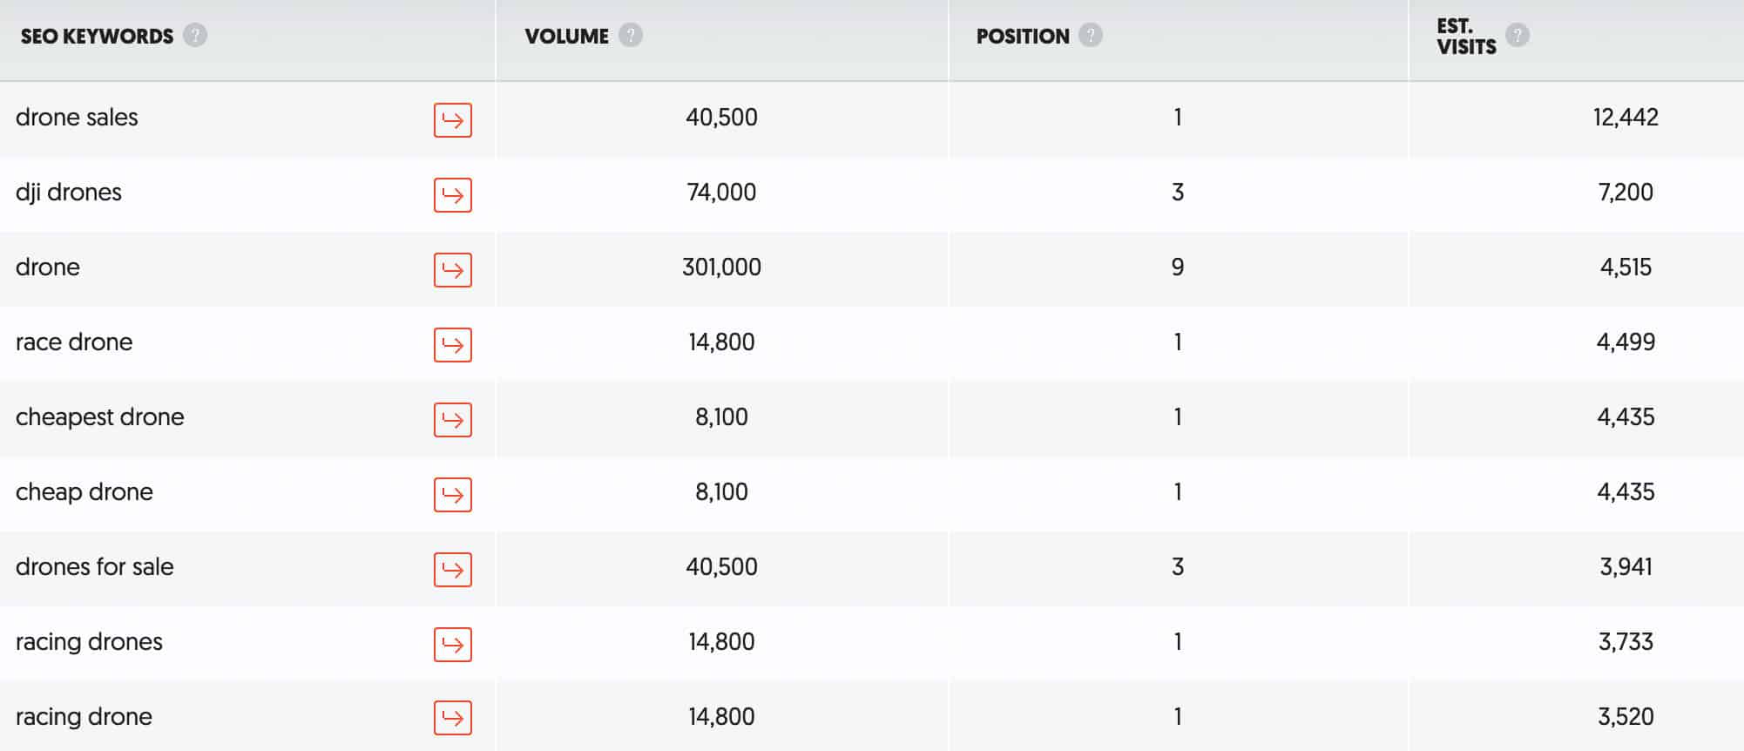Select the SEO KEYWORDS column header
This screenshot has width=1744, height=751.
96,36
